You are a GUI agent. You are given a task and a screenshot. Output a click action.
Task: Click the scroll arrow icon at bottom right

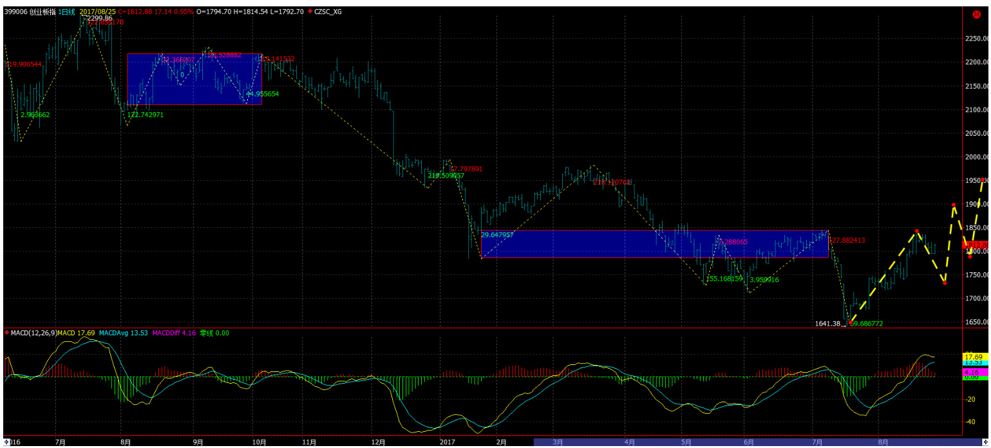986,442
